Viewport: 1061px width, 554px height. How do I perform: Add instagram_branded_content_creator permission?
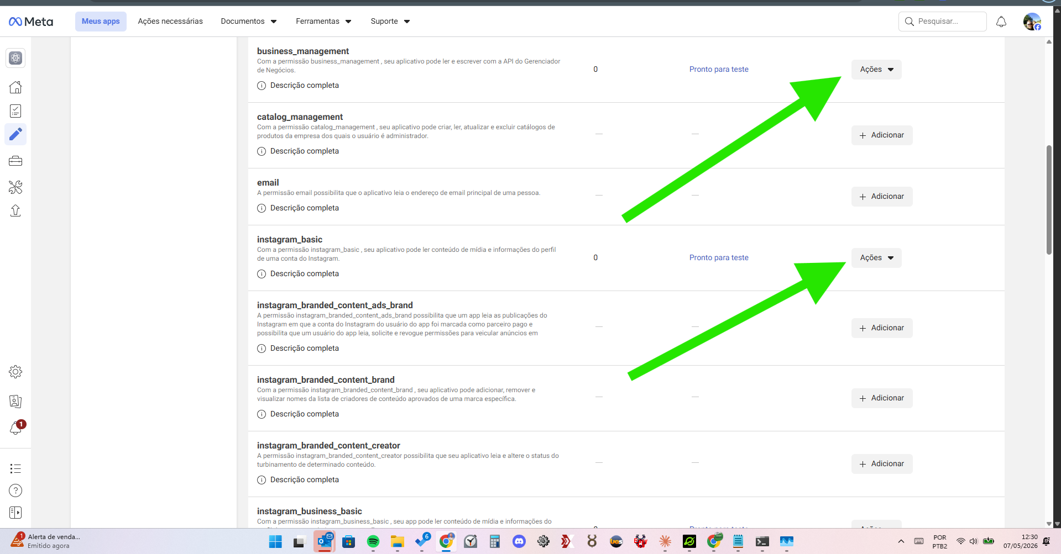(x=882, y=464)
